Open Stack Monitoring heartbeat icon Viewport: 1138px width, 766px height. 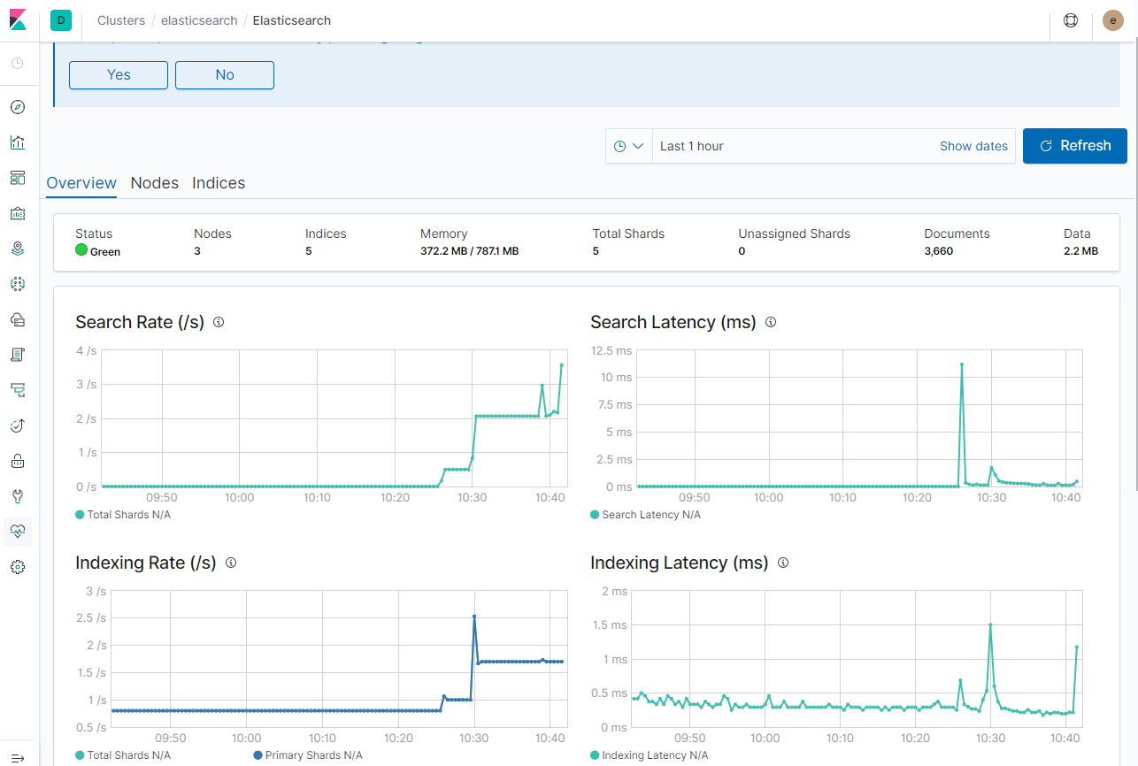point(18,532)
